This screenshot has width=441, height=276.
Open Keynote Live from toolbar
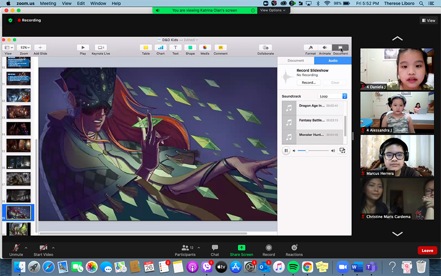tap(101, 48)
